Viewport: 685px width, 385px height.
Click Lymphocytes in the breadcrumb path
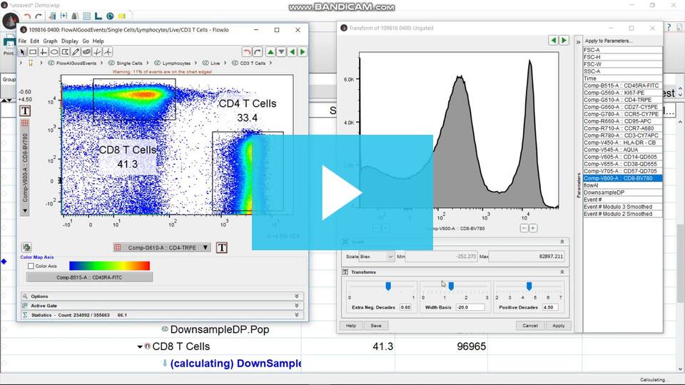(176, 63)
